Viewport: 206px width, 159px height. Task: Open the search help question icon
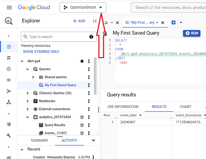(x=91, y=37)
